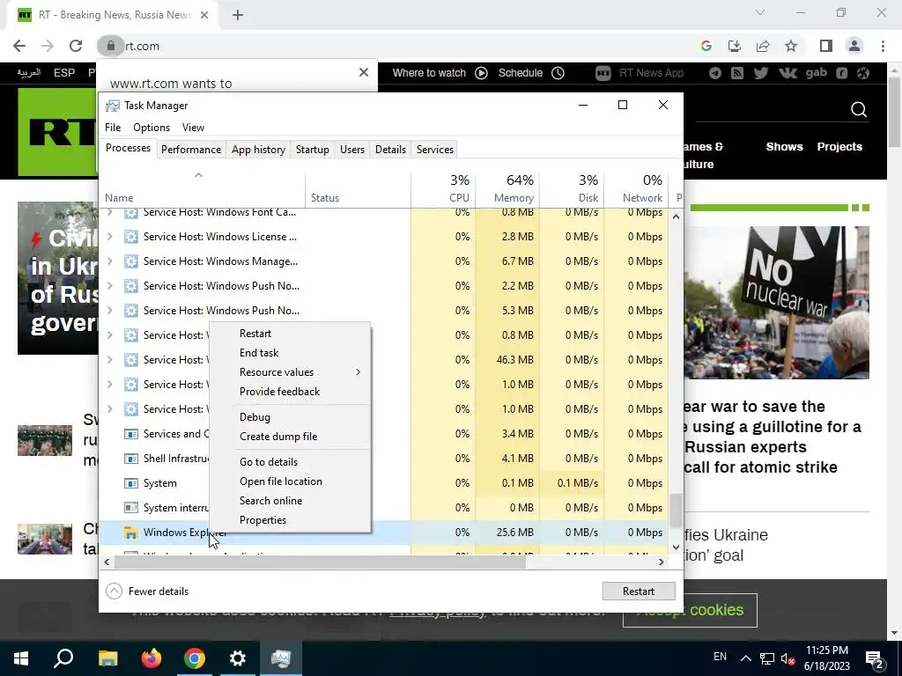Open Settings gear on taskbar
The width and height of the screenshot is (902, 676).
click(x=237, y=658)
